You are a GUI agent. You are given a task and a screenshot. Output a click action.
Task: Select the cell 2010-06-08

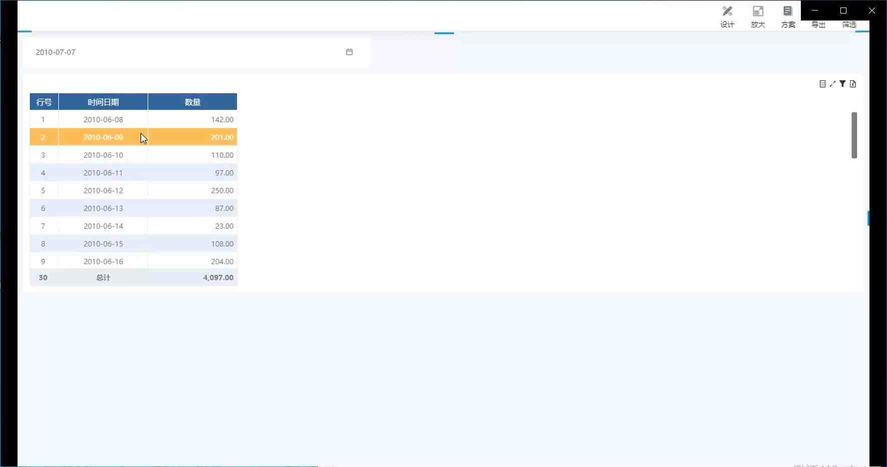(103, 120)
